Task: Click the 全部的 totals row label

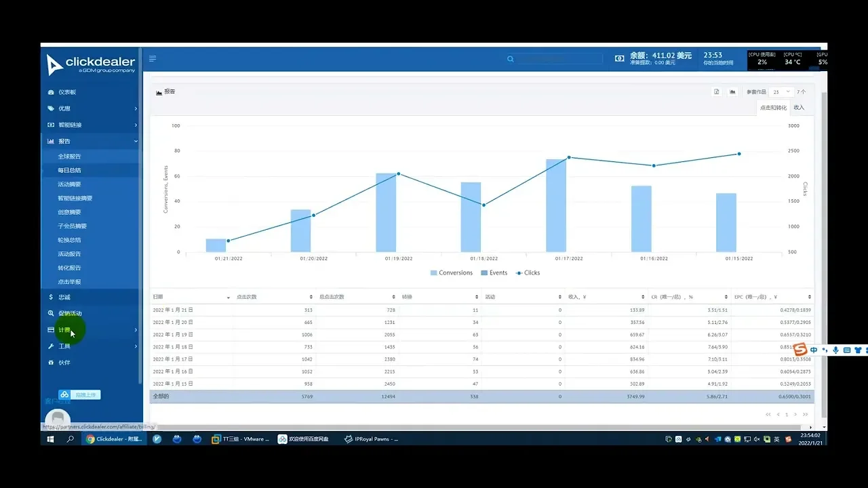Action: point(161,396)
